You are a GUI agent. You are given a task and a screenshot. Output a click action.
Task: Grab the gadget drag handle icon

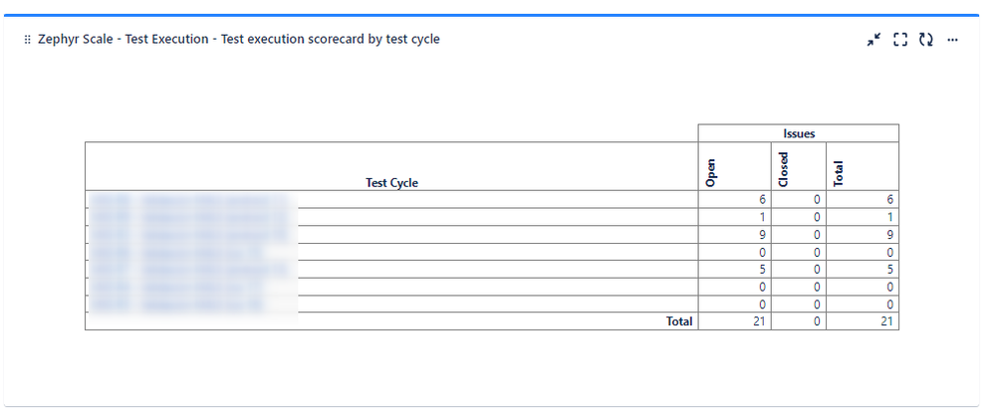(27, 39)
